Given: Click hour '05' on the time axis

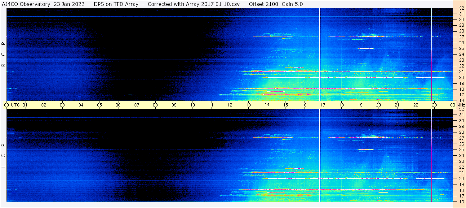Looking at the screenshot, I should 100,105.
